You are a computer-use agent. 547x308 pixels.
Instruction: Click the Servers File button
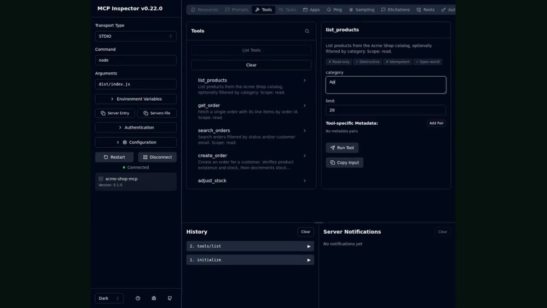[x=156, y=113]
